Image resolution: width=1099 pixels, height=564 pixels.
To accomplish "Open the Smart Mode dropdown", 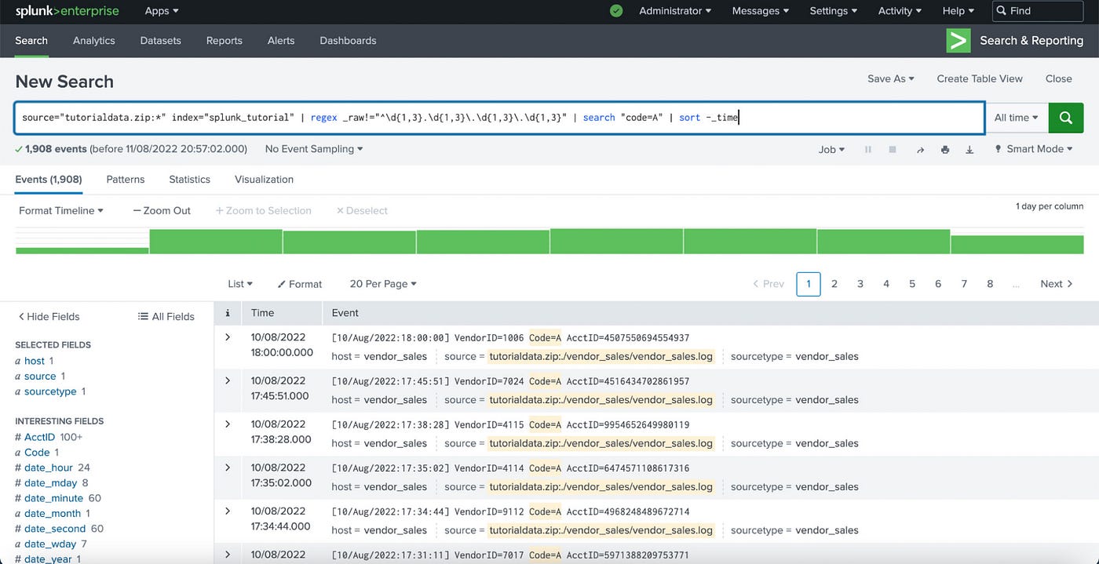I will [1032, 148].
